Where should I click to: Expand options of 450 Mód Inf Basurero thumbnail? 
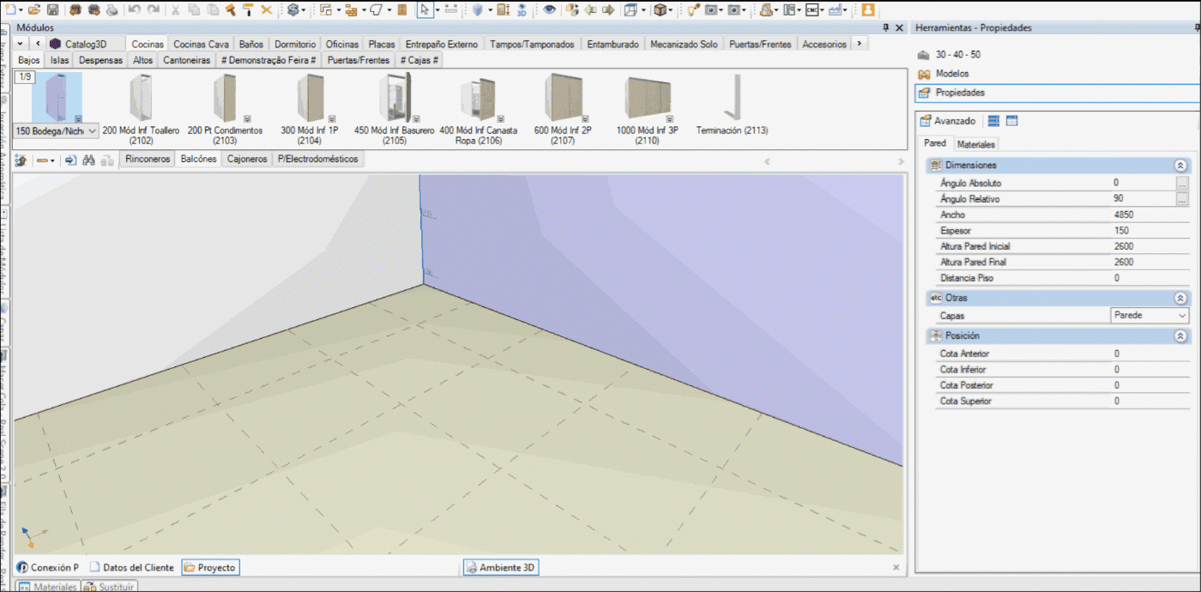pyautogui.click(x=416, y=118)
